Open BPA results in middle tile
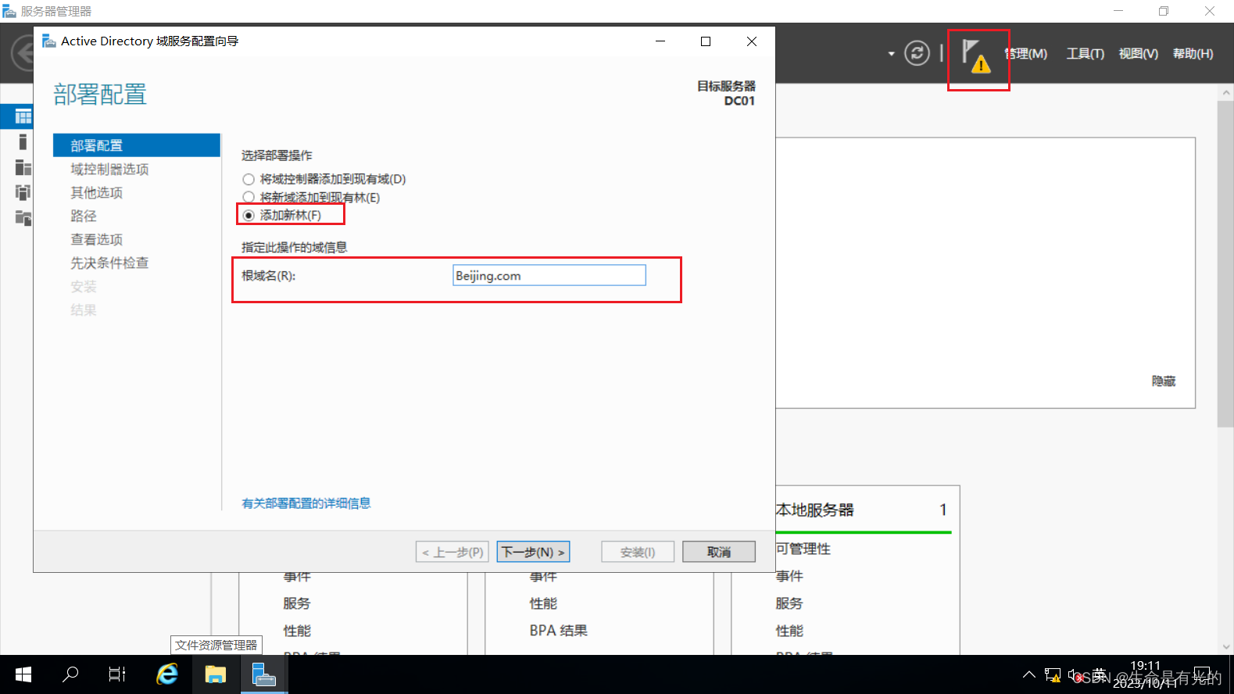1234x694 pixels. (558, 631)
